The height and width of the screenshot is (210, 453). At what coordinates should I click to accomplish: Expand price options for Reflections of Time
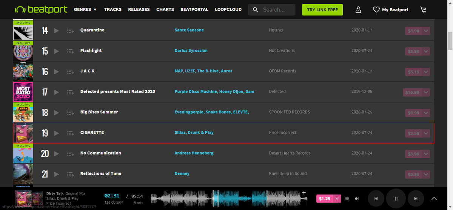click(x=426, y=174)
